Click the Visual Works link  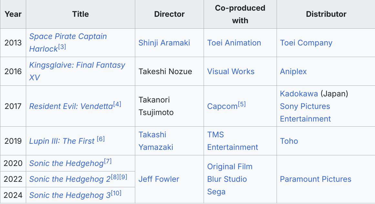(231, 72)
